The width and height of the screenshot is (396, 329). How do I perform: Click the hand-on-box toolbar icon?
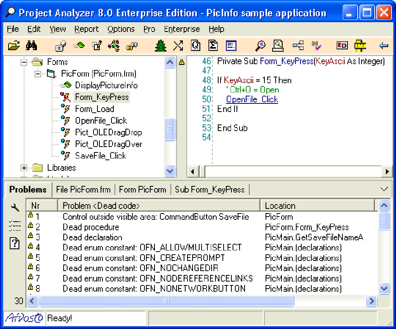point(61,46)
